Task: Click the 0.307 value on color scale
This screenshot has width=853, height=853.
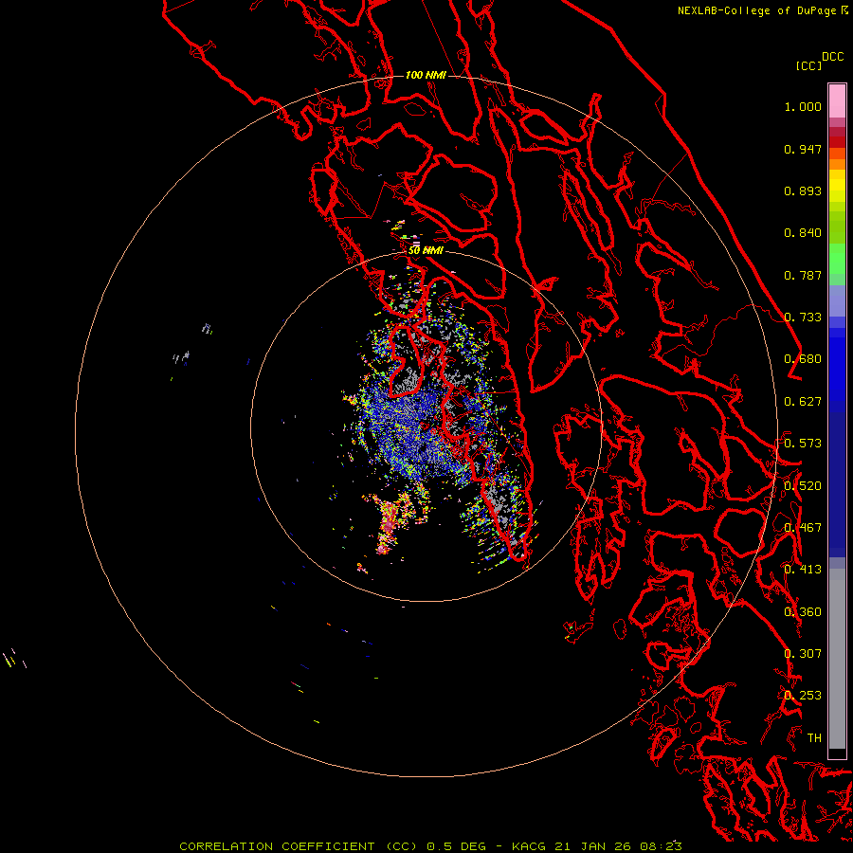Action: tap(803, 654)
